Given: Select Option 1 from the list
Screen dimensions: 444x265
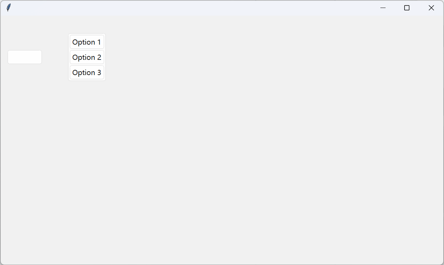Looking at the screenshot, I should tap(87, 42).
